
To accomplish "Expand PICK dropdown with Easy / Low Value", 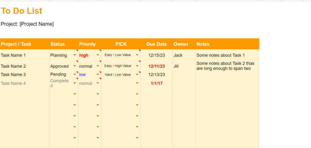I will (x=137, y=55).
